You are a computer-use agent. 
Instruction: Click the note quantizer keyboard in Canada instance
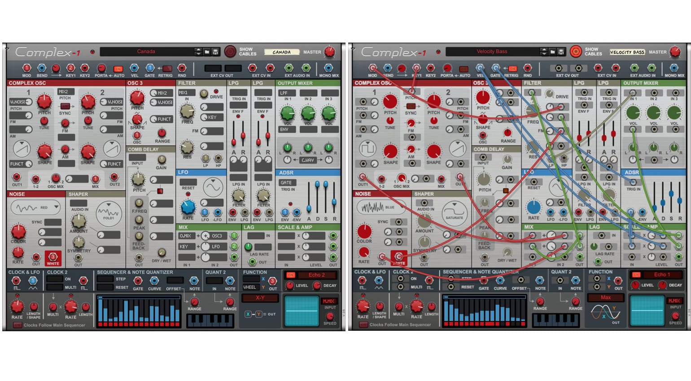pyautogui.click(x=210, y=320)
